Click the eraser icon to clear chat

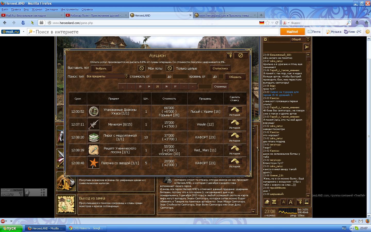point(267,202)
